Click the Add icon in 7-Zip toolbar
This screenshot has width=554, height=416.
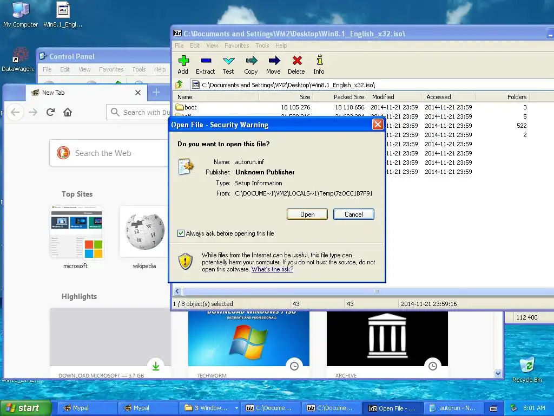[183, 61]
